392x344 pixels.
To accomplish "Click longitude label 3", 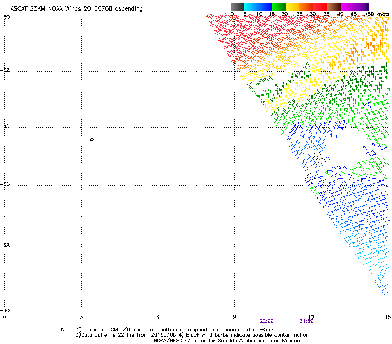I will coord(81,317).
